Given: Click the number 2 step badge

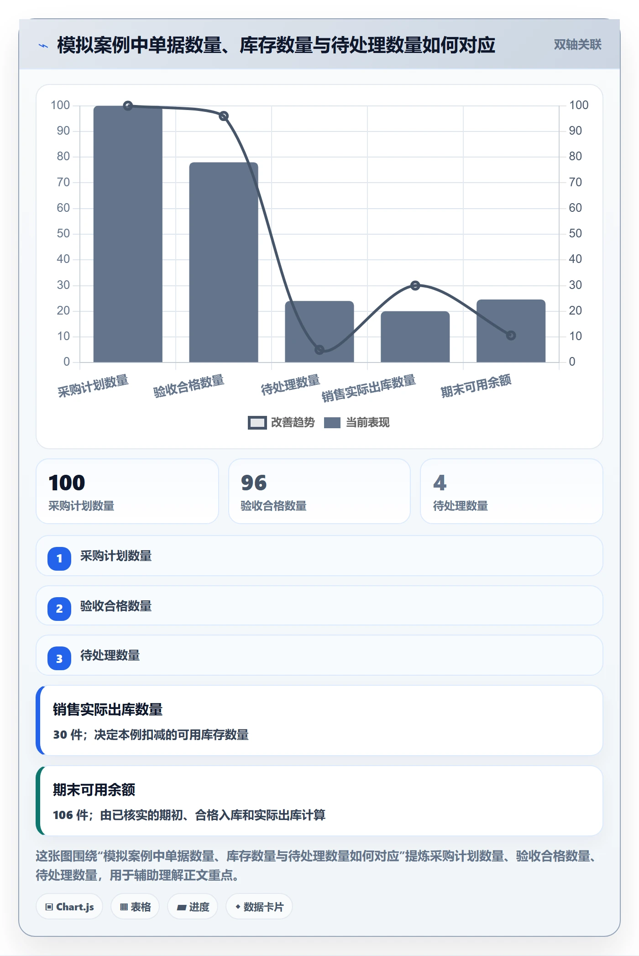Looking at the screenshot, I should pyautogui.click(x=59, y=609).
